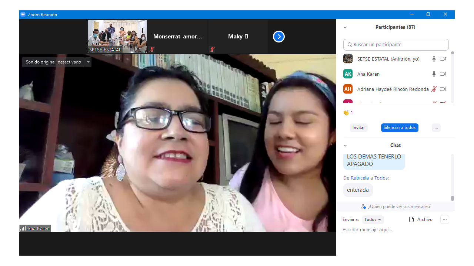Toggle Sonido original: desactivado button
This screenshot has width=474, height=266.
pos(53,62)
